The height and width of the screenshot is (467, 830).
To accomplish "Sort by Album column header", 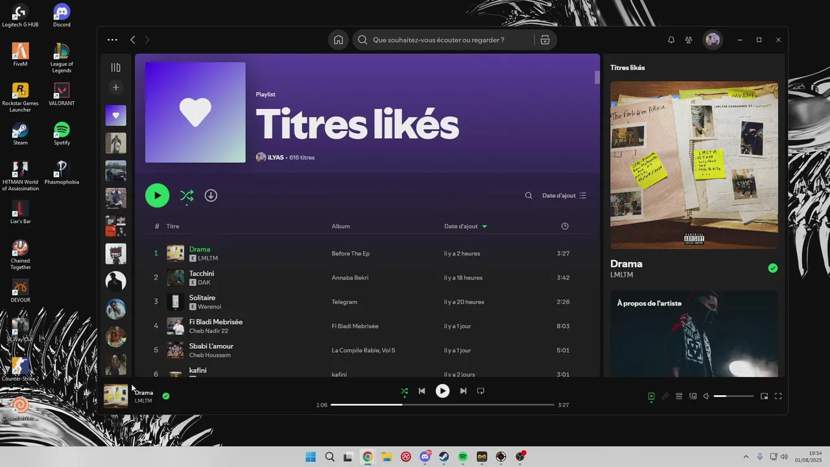I will [x=340, y=226].
